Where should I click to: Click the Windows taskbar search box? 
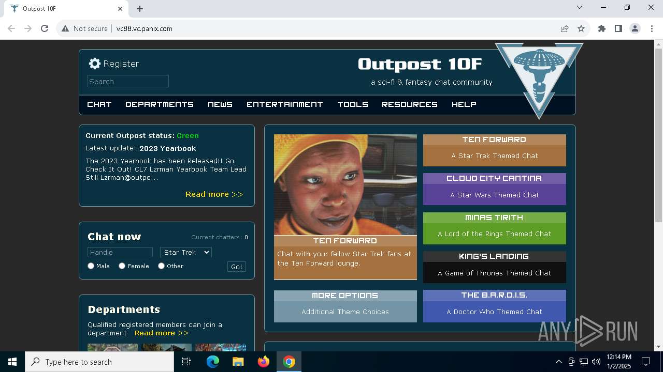tap(99, 362)
